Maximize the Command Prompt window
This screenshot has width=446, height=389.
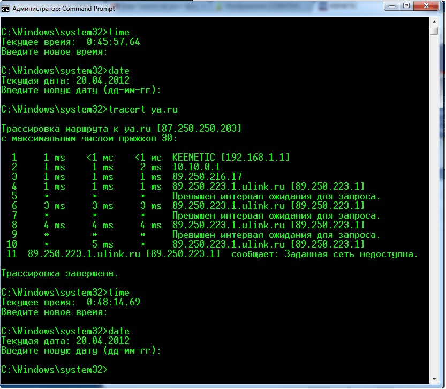[405, 6]
